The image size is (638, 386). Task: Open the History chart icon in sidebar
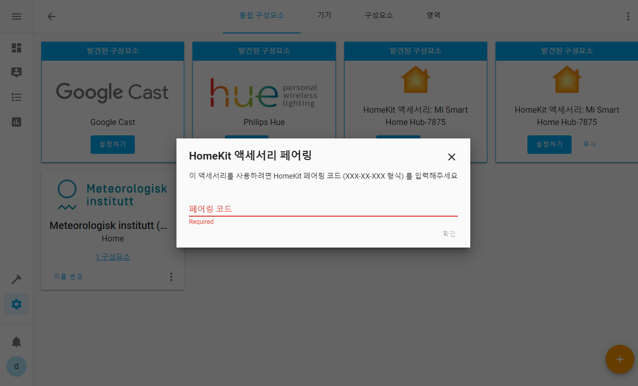click(x=16, y=122)
